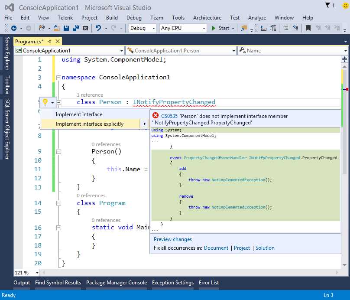
Task: Open the Architecture menu
Action: pos(207,18)
